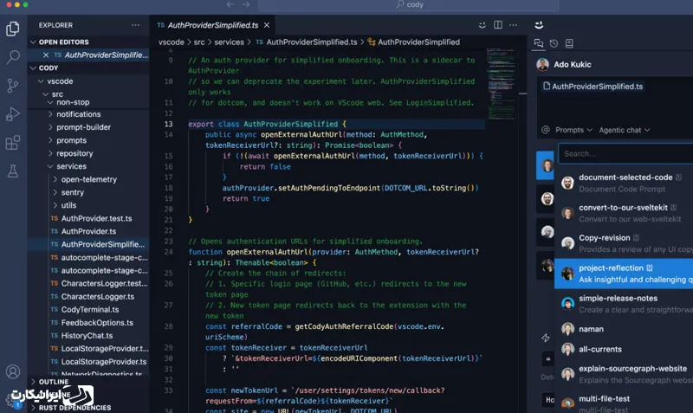693x413 pixels.
Task: Open the Cody chat history tab icon
Action: pos(554,43)
